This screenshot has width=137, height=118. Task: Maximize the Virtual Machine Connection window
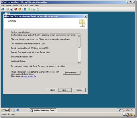130,2
